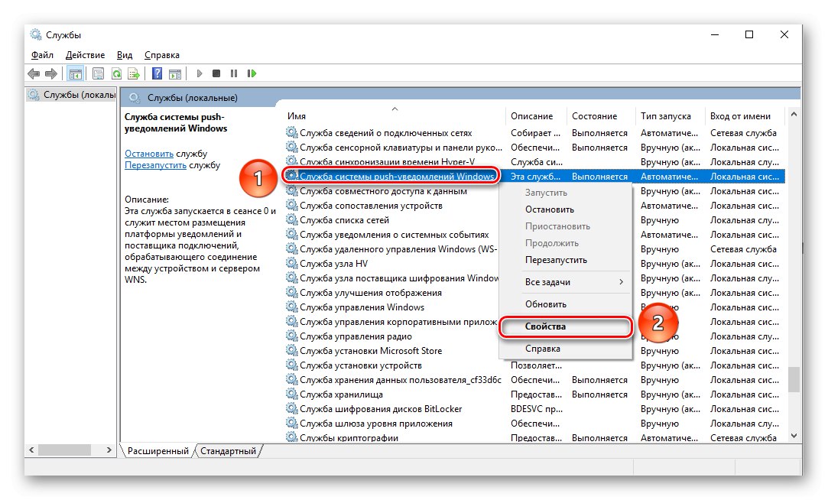Image resolution: width=828 pixels, height=500 pixels.
Task: Click the forward navigation arrow
Action: (x=50, y=73)
